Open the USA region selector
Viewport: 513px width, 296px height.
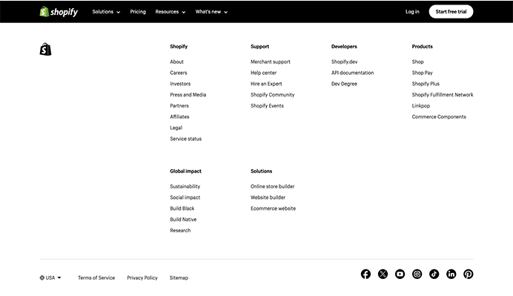tap(50, 277)
